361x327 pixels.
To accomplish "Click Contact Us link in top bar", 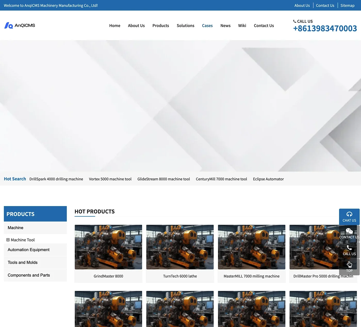I will pos(325,5).
